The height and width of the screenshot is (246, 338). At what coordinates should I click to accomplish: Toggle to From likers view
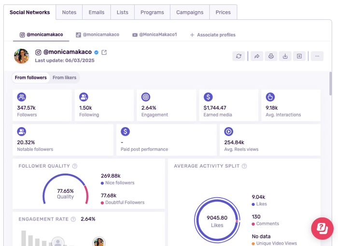(64, 78)
